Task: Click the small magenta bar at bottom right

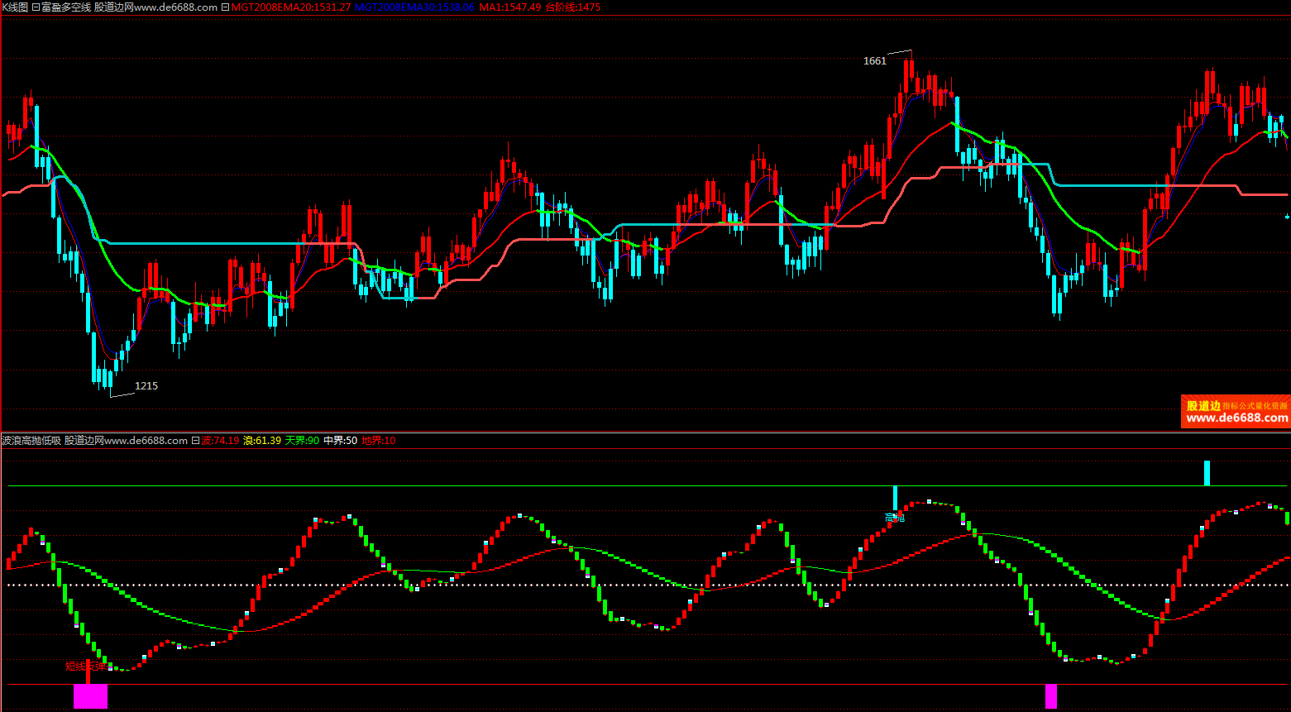Action: [1050, 696]
